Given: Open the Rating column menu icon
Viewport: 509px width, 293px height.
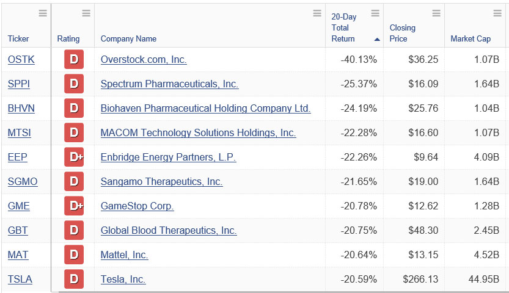Looking at the screenshot, I should [86, 13].
